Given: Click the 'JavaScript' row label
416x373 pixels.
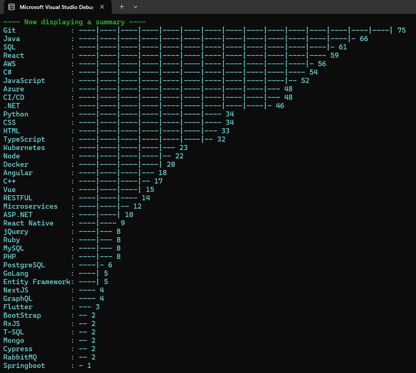Looking at the screenshot, I should pos(24,81).
